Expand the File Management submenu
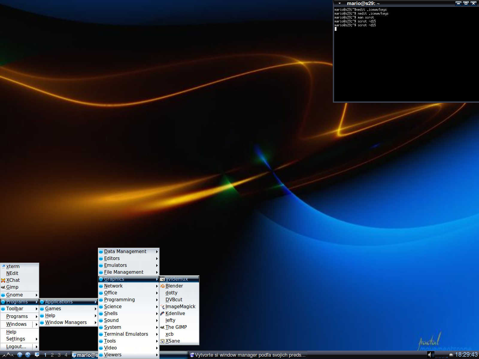Image resolution: width=479 pixels, height=359 pixels. click(129, 272)
